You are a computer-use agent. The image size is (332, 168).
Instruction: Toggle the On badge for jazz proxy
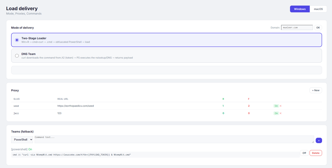[276, 113]
